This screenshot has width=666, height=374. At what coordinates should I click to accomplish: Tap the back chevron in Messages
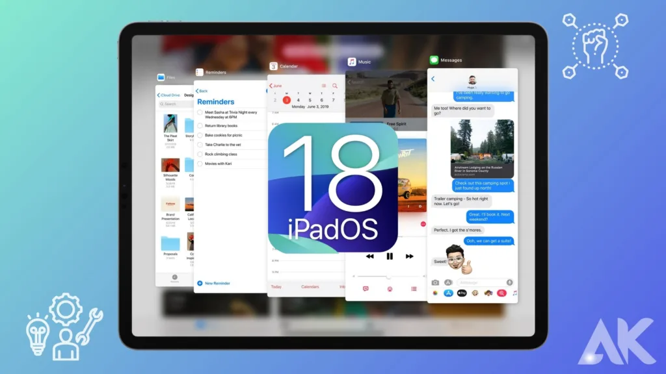coord(433,79)
